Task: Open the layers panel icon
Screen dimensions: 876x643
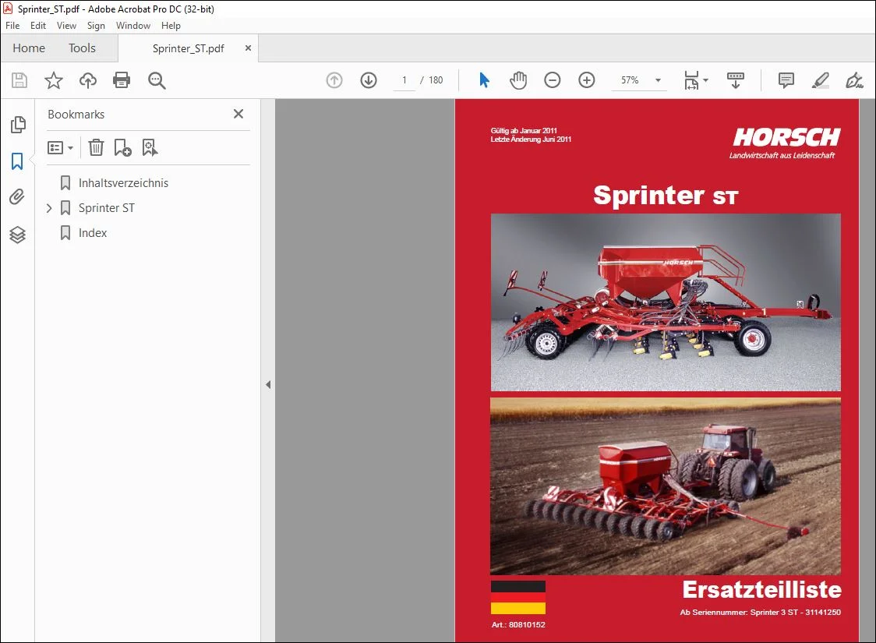Action: click(17, 235)
